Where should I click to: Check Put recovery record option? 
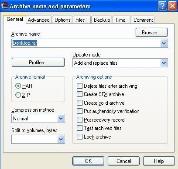point(79,120)
